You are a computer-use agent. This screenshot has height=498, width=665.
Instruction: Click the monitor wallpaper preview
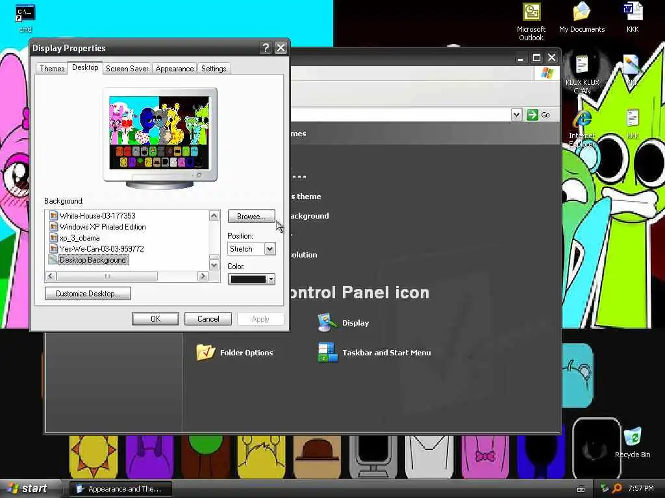pos(159,132)
